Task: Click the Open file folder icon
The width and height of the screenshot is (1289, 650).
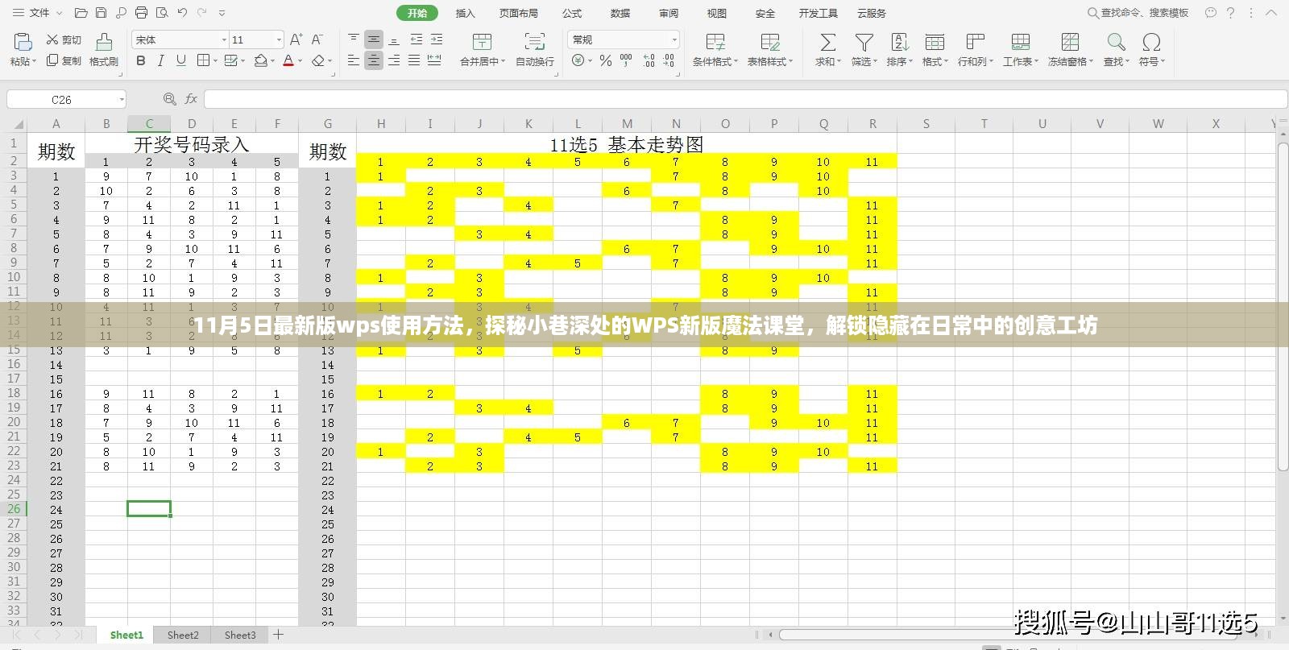Action: [81, 13]
